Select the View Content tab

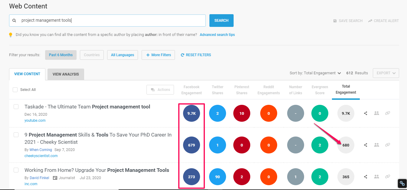27,74
